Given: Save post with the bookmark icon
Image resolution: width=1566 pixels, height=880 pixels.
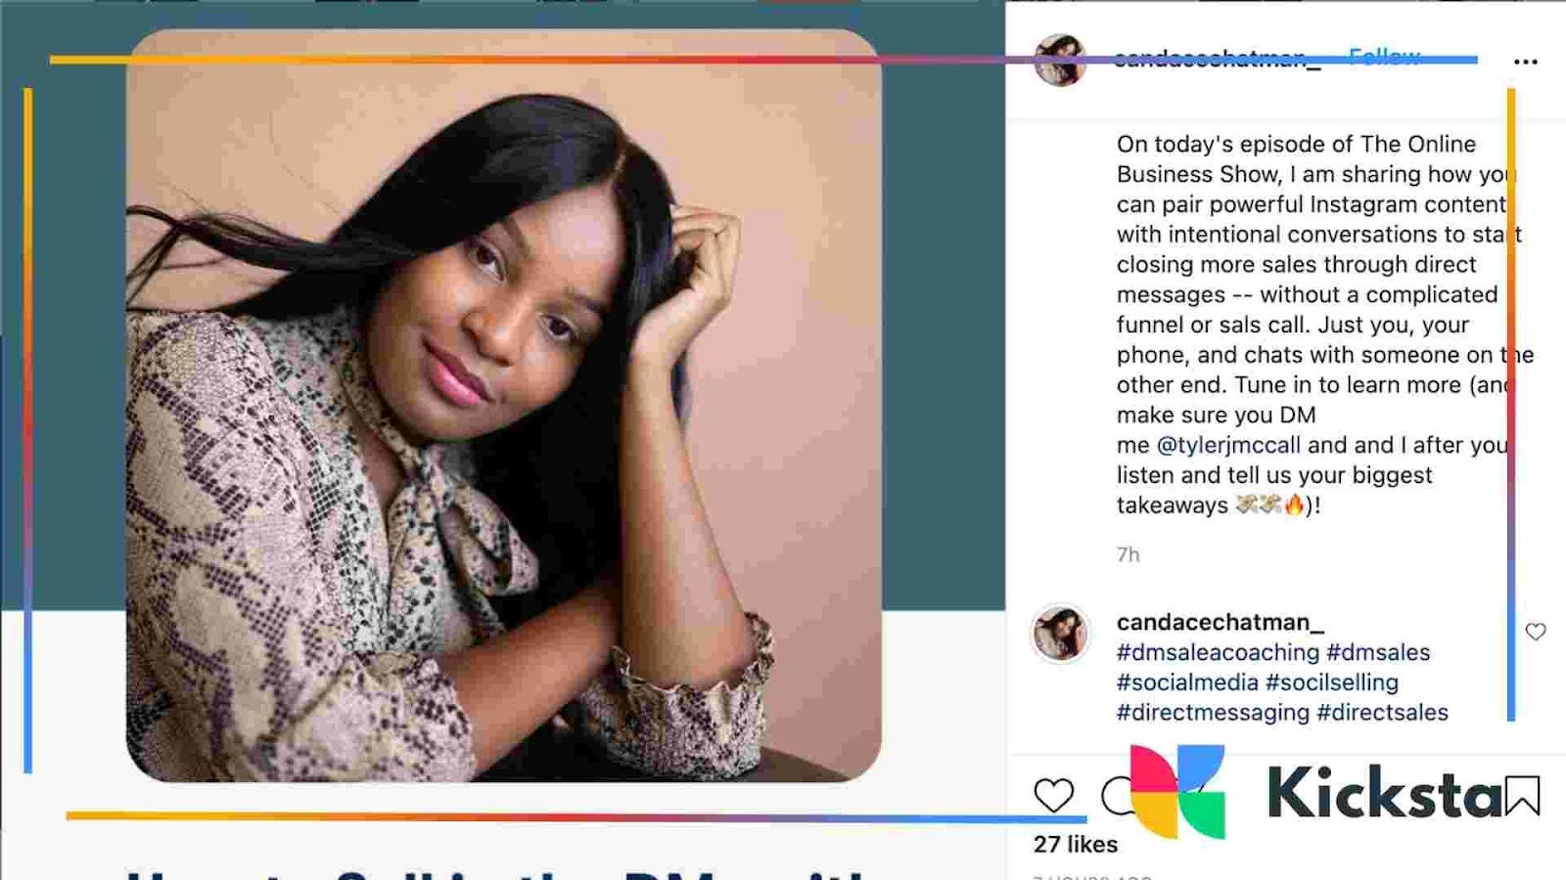Looking at the screenshot, I should (x=1522, y=796).
